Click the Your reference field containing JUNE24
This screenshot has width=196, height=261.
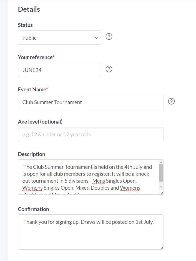(x=60, y=70)
